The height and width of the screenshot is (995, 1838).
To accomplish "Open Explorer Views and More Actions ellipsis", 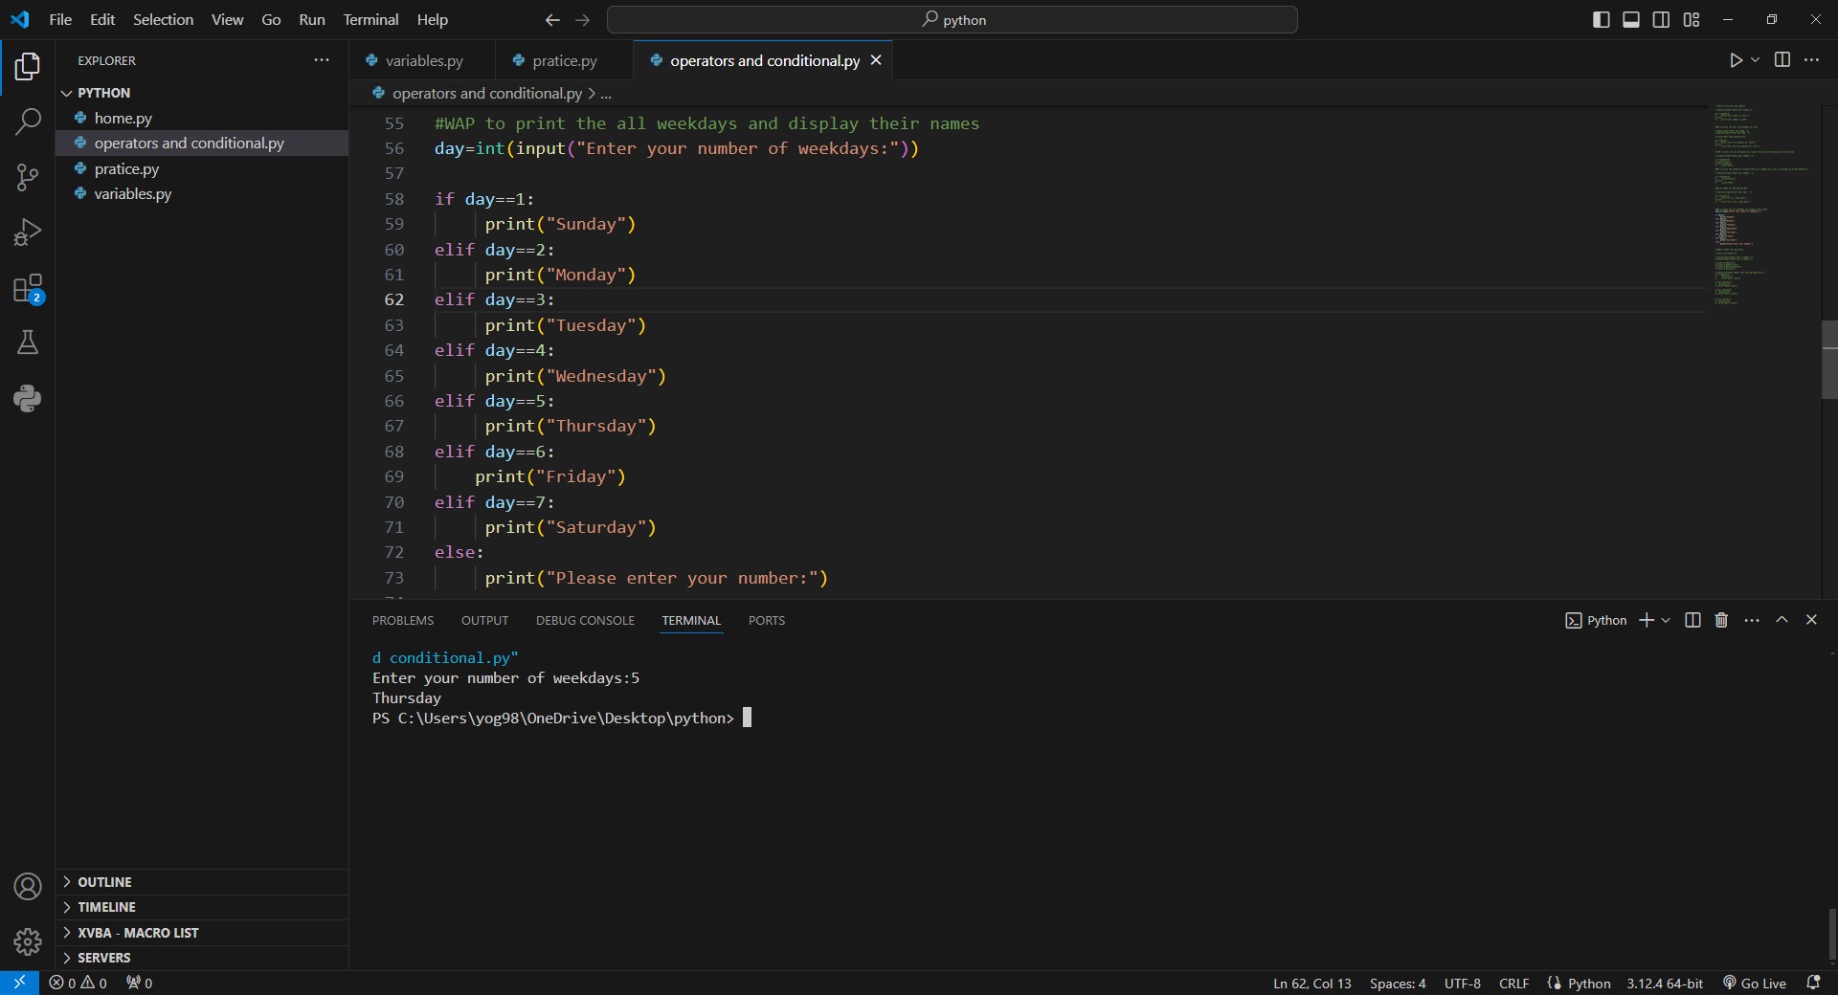I will click(322, 60).
